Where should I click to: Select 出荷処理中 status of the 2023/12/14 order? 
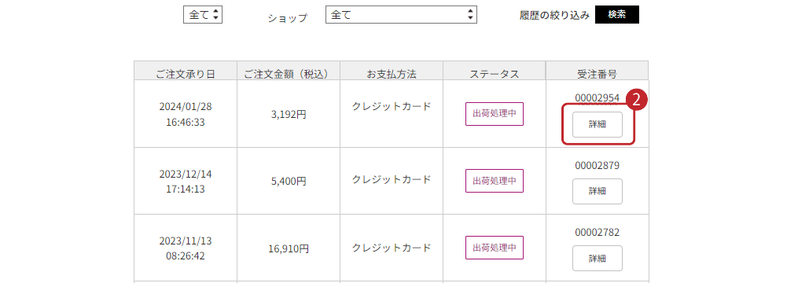pos(495,181)
